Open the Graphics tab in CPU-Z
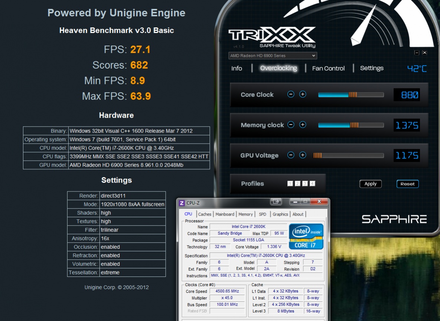440x321 pixels. coord(280,214)
